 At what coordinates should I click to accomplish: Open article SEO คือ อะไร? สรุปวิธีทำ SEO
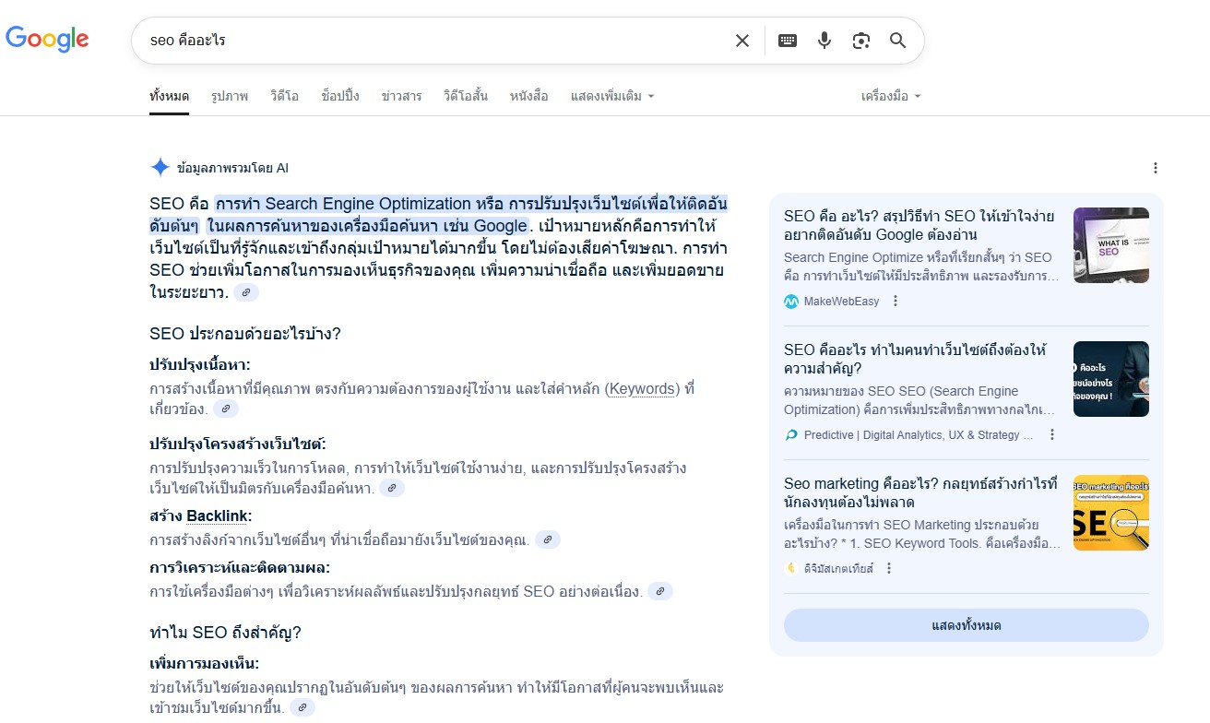(919, 225)
